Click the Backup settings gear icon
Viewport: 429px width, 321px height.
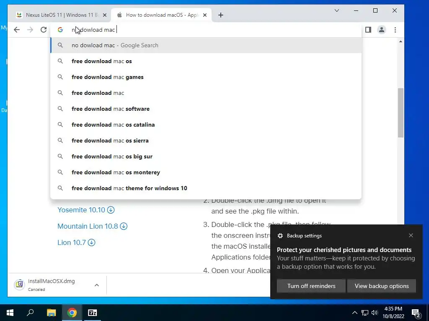click(280, 236)
